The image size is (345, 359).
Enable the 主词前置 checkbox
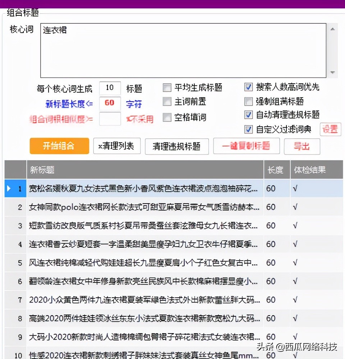(x=167, y=102)
